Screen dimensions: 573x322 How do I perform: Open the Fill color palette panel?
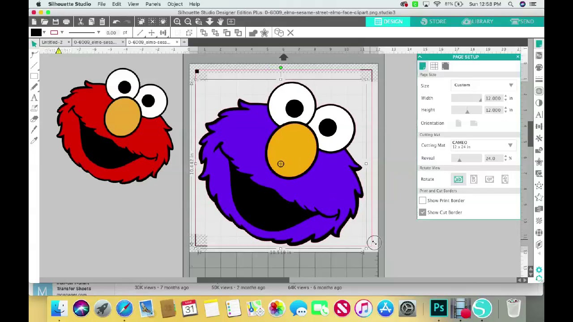pos(539,67)
